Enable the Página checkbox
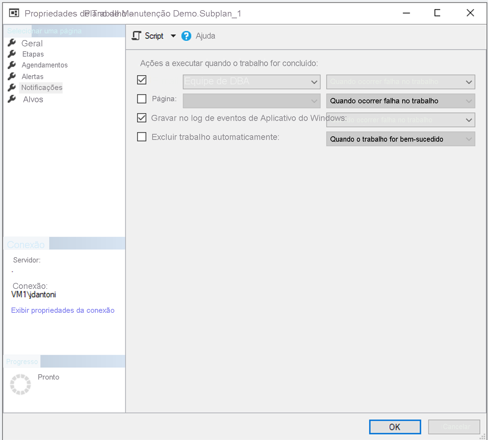 coord(142,99)
